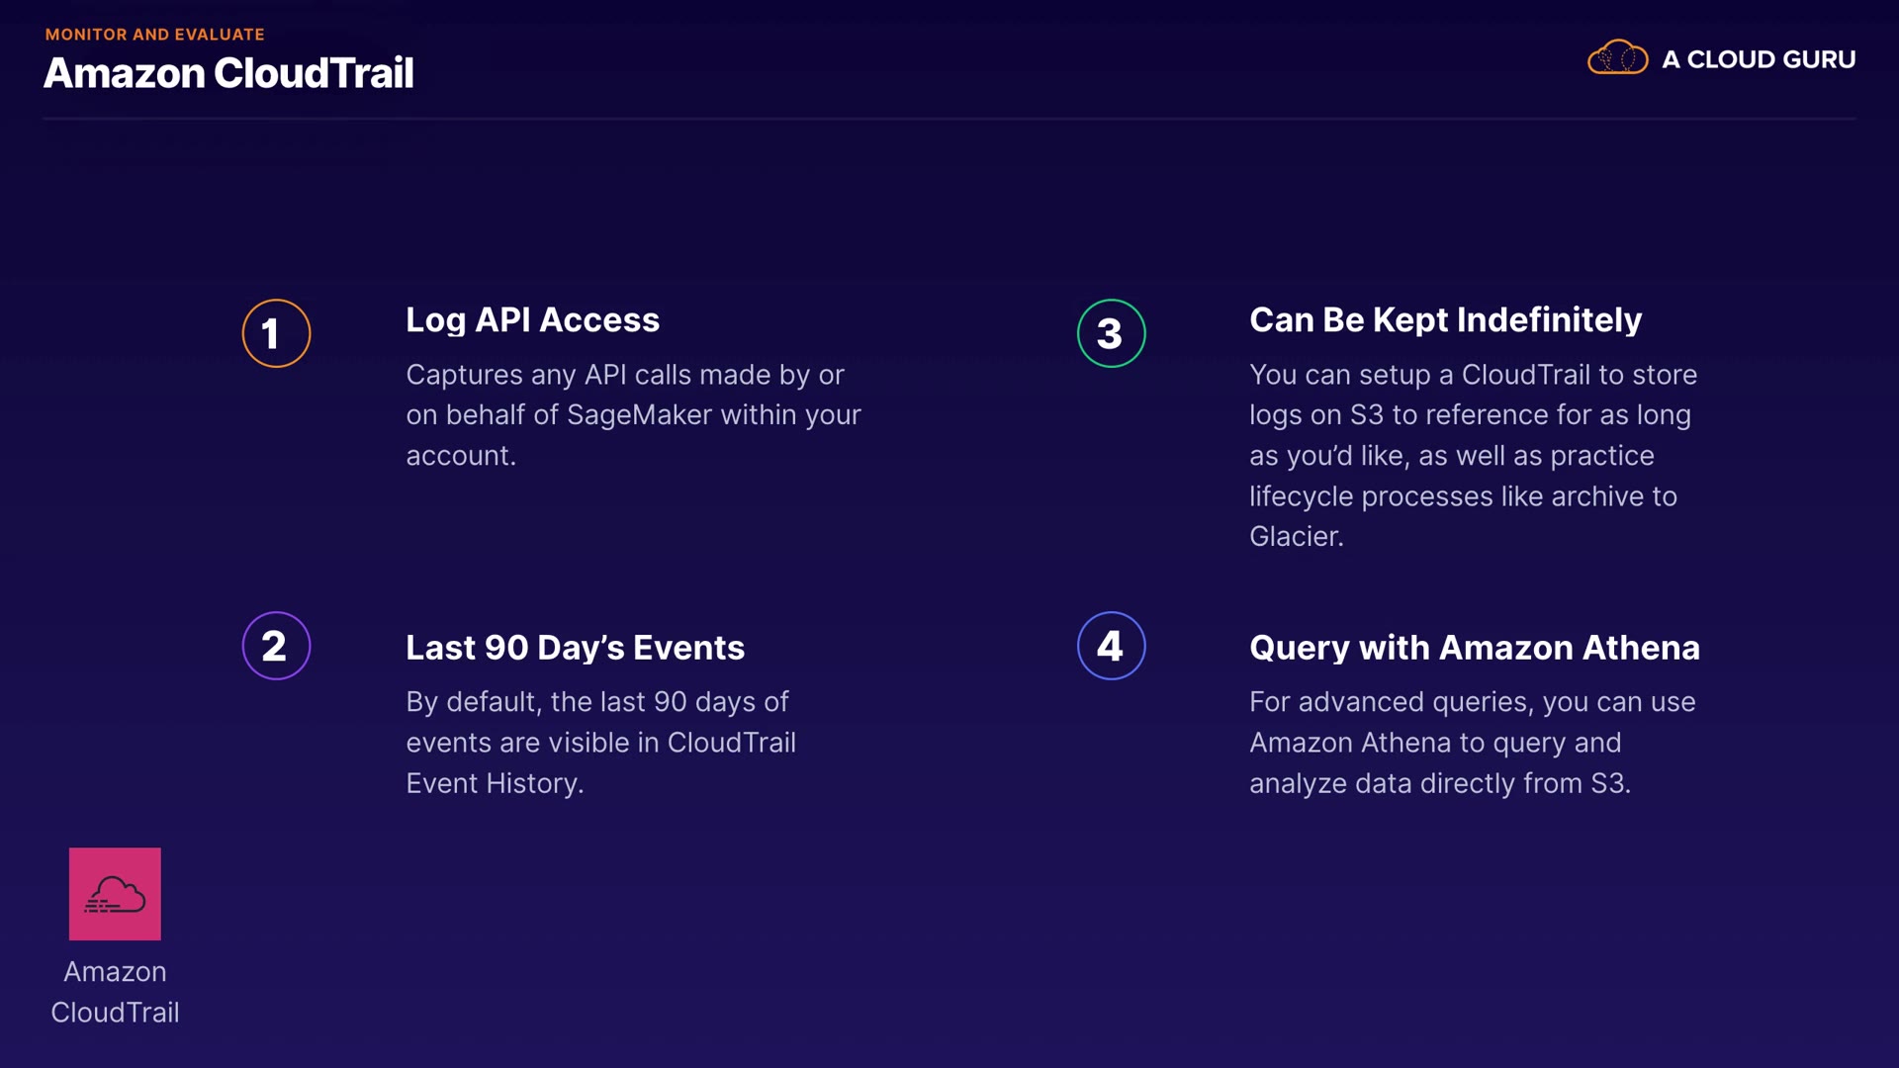
Task: Select the Query with Amazon Athena heading
Action: coord(1474,647)
